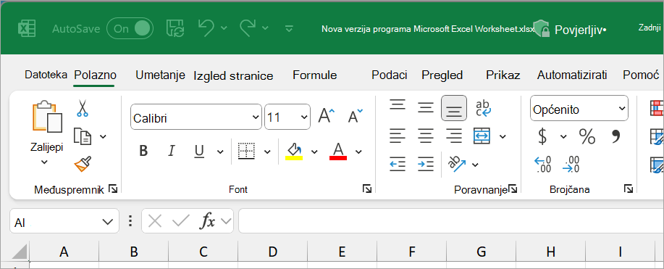Open fill color palette arrow

(314, 152)
